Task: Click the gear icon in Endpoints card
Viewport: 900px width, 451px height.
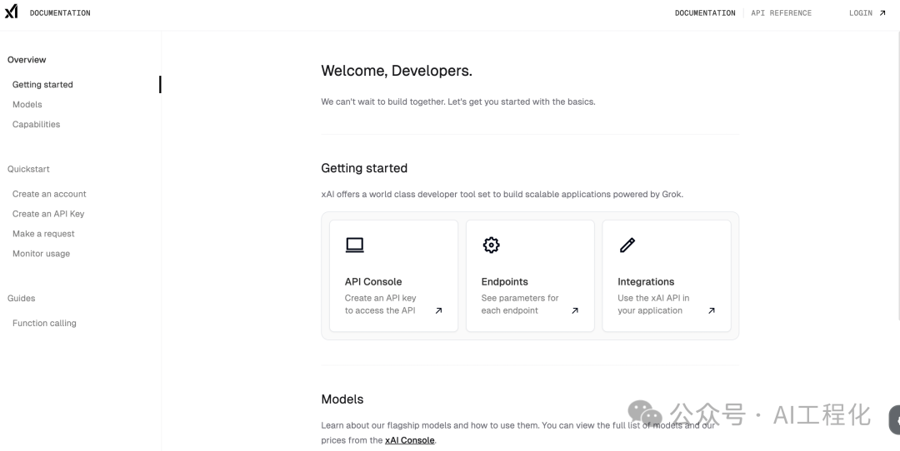Action: pos(492,245)
